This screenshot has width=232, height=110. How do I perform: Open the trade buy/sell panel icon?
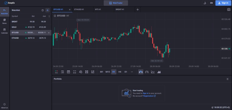tap(56, 72)
